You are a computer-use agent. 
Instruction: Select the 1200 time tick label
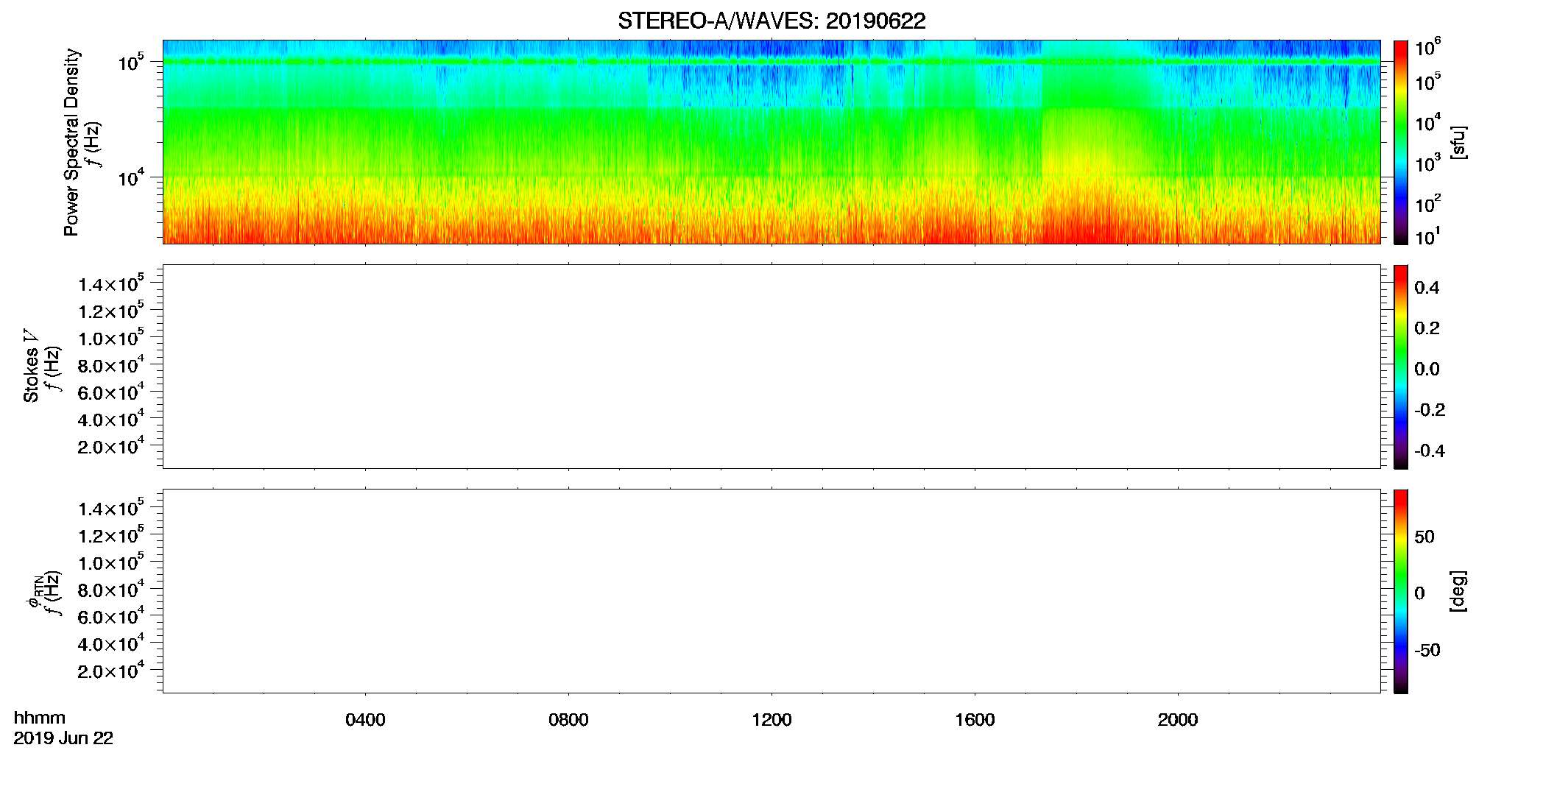(x=771, y=720)
